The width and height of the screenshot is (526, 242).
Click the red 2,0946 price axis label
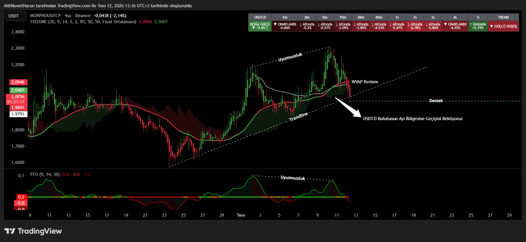pos(18,82)
